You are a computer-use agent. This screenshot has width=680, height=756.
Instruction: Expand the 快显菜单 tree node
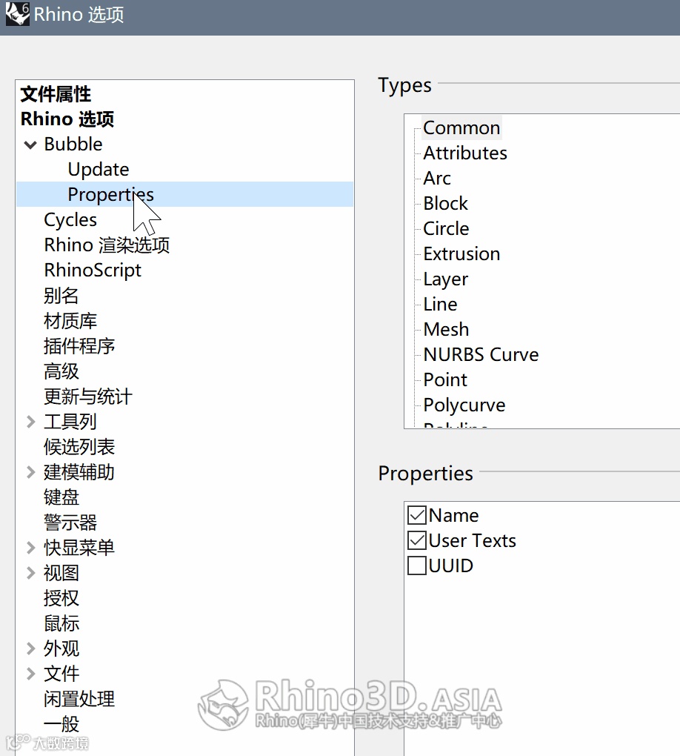pos(30,548)
